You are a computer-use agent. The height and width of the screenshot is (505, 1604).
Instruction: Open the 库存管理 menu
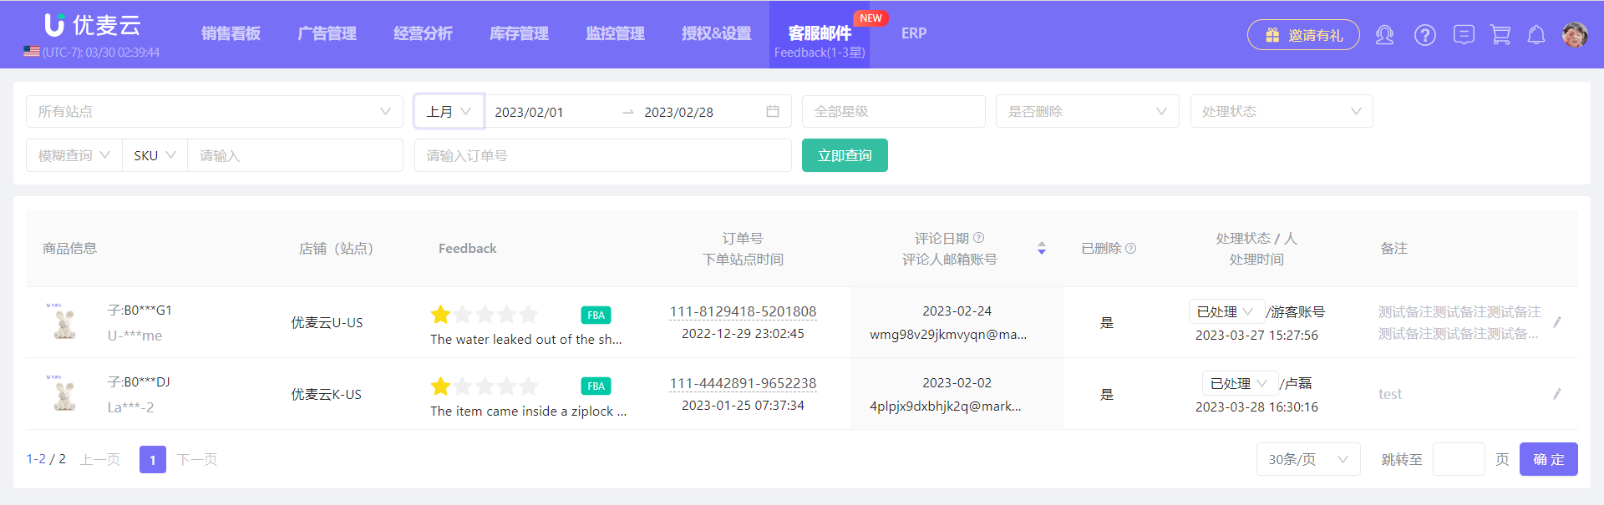click(x=519, y=33)
